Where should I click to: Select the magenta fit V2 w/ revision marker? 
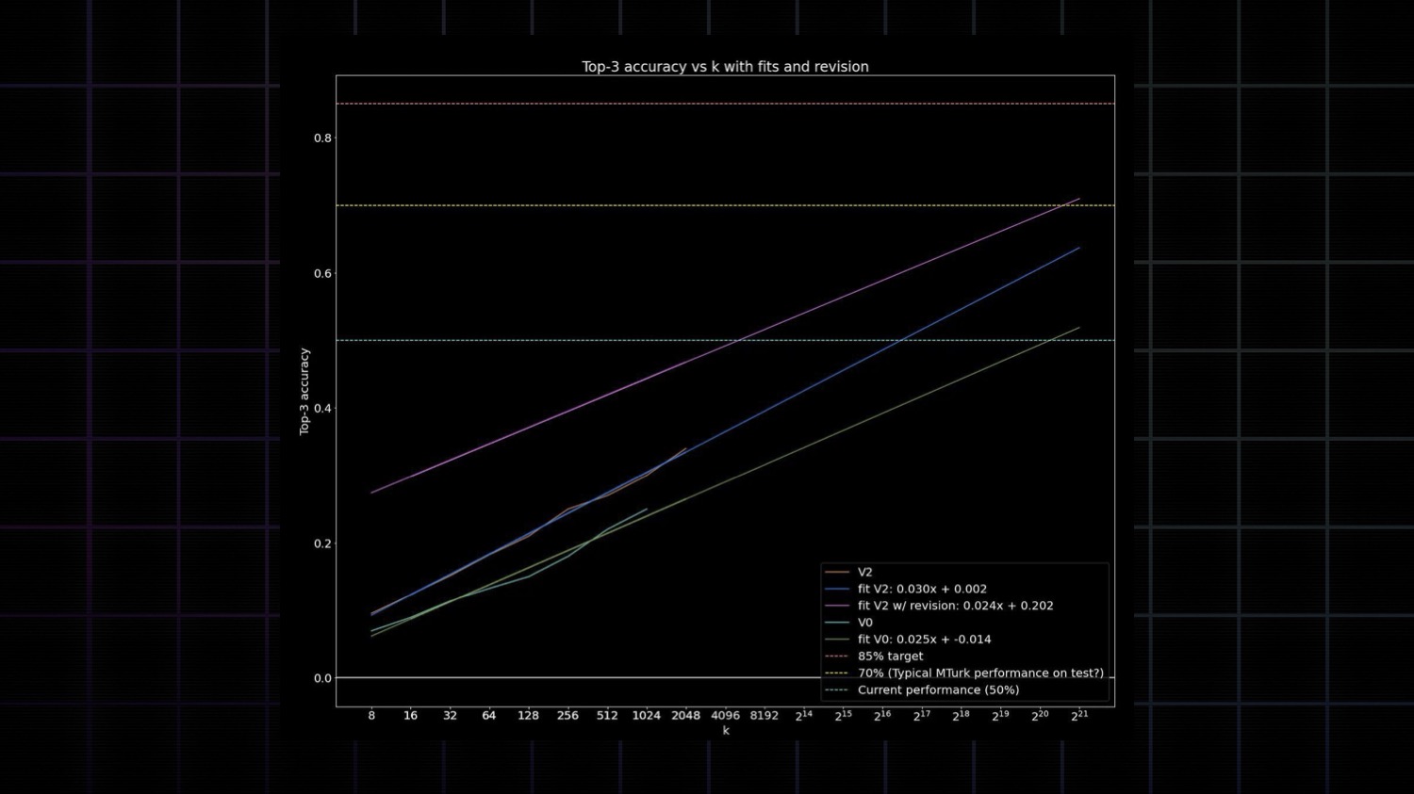pyautogui.click(x=836, y=606)
